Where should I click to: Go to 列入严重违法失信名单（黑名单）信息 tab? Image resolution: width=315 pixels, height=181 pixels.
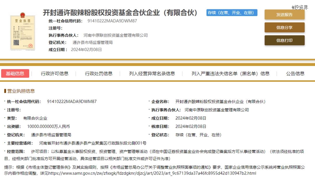(230, 74)
